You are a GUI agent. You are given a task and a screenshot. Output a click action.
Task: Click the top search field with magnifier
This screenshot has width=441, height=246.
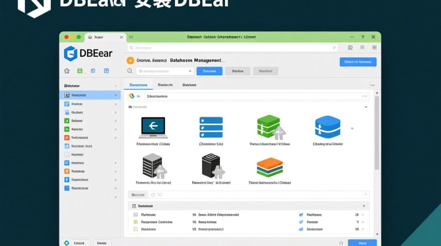click(232, 48)
